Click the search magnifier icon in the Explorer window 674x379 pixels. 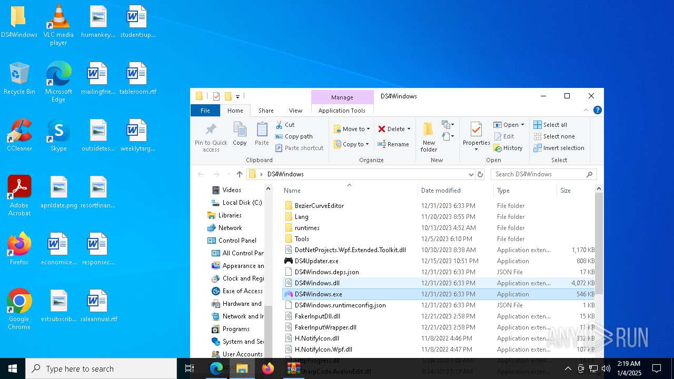589,174
